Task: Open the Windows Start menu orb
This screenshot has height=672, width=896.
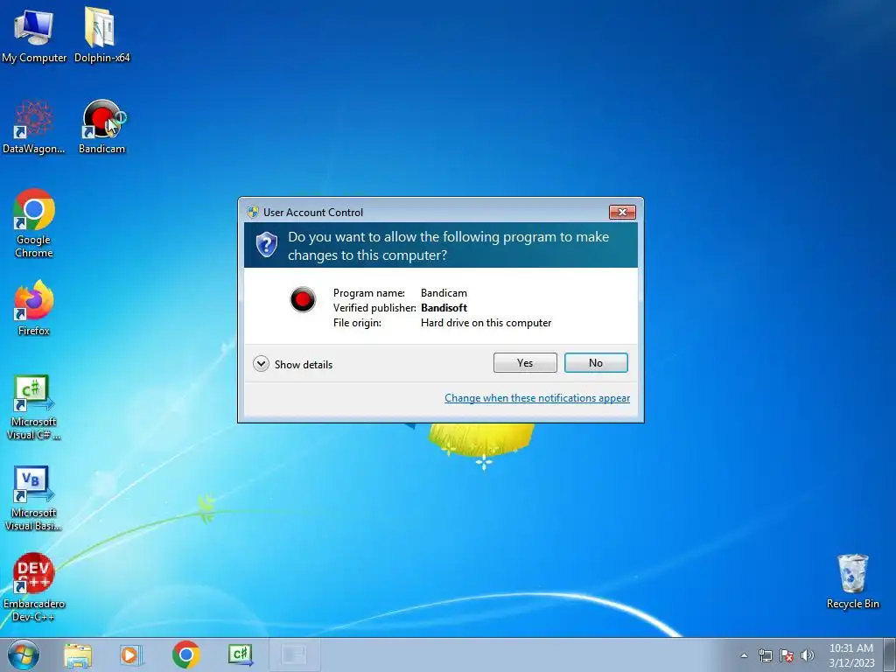Action: click(24, 654)
